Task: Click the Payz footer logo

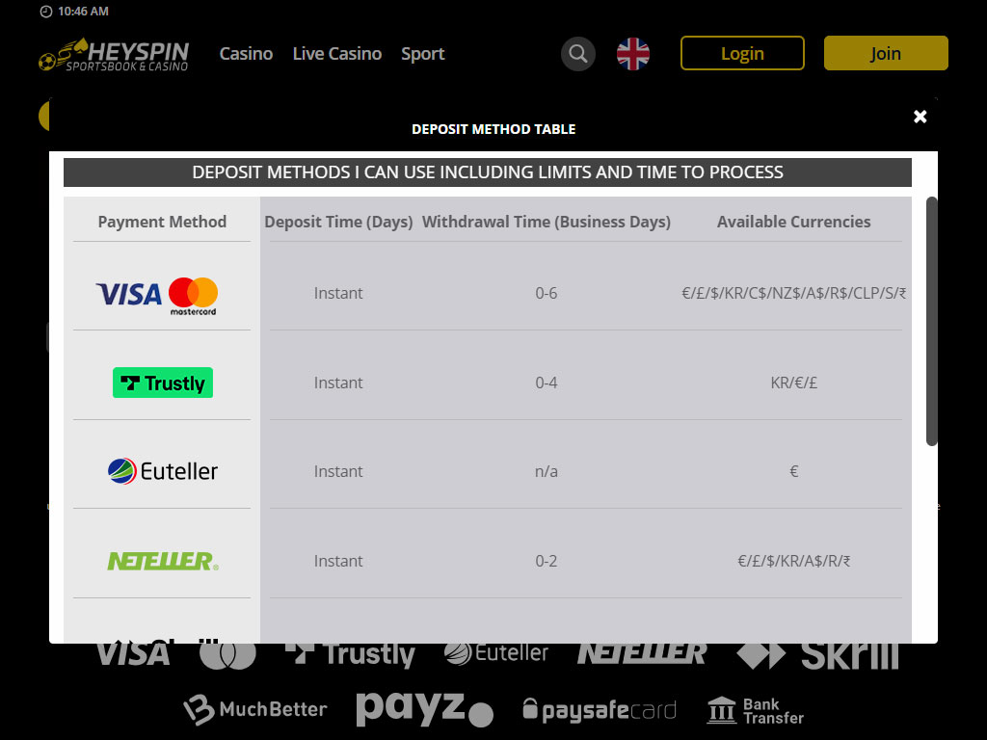Action: (x=424, y=709)
